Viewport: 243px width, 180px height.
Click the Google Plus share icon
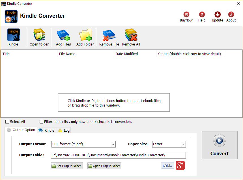tap(180, 166)
